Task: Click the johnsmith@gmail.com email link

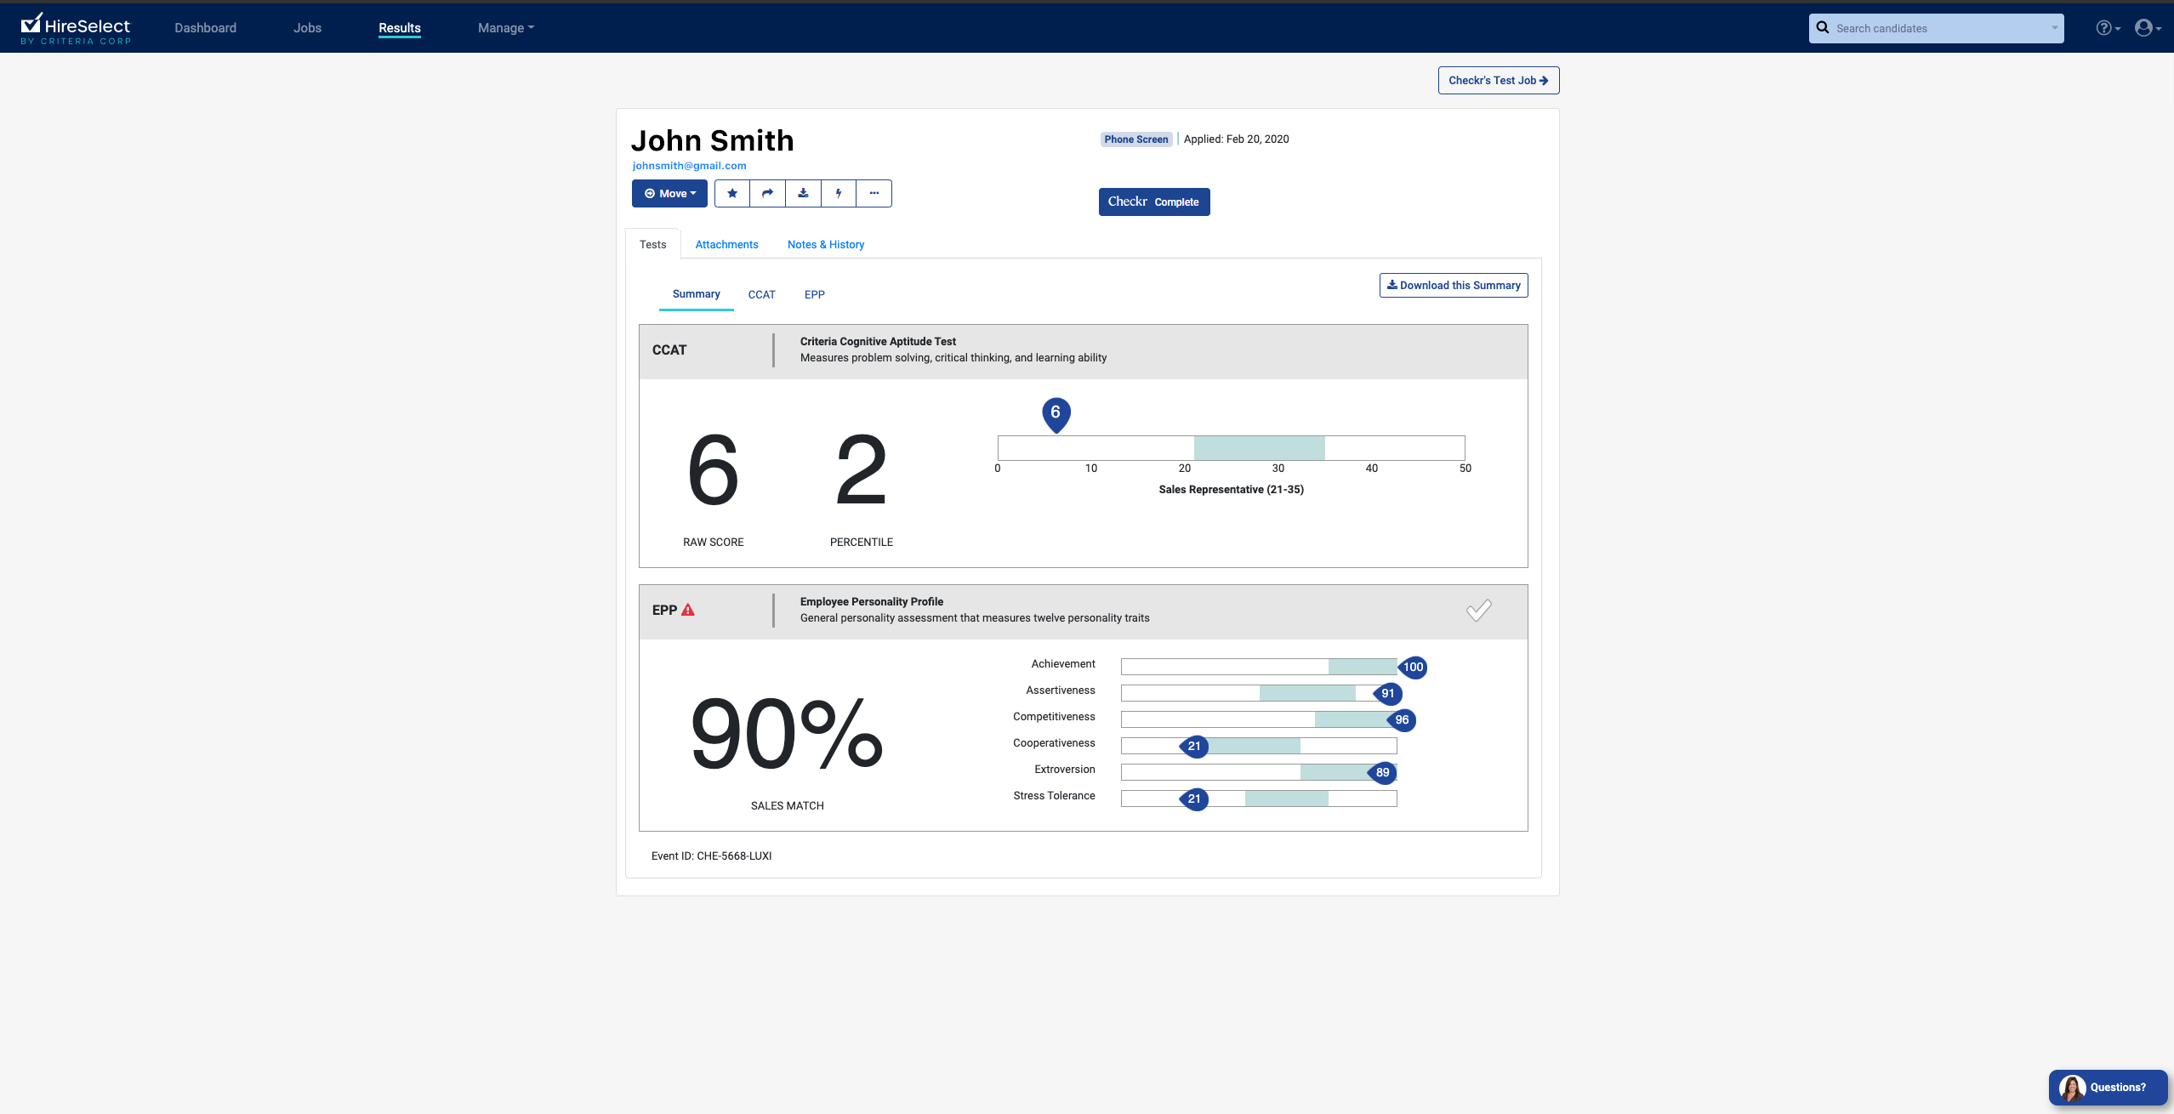Action: click(x=689, y=166)
